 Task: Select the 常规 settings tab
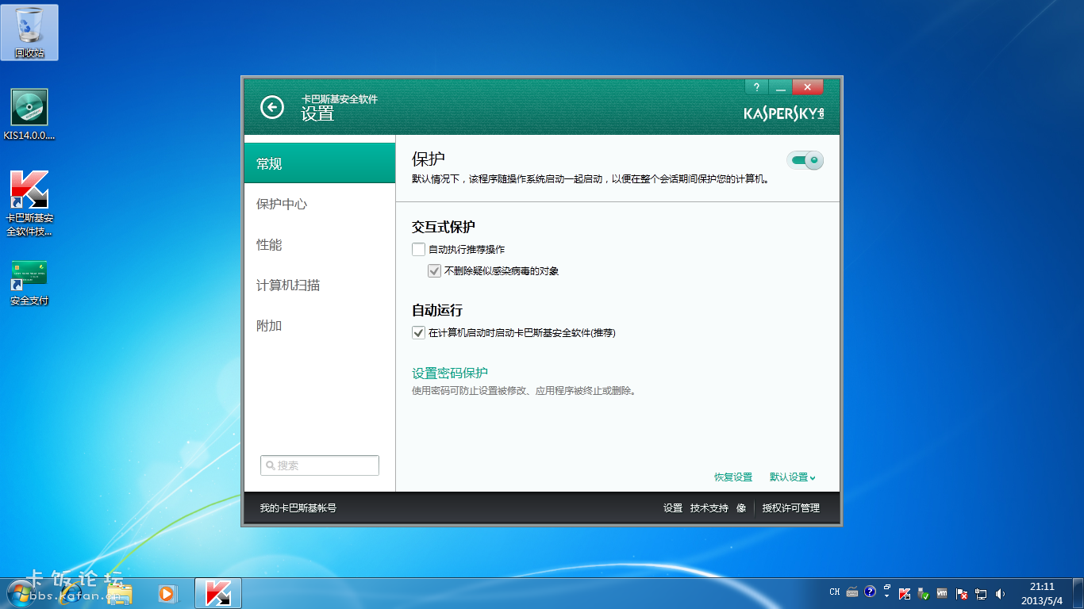point(320,163)
